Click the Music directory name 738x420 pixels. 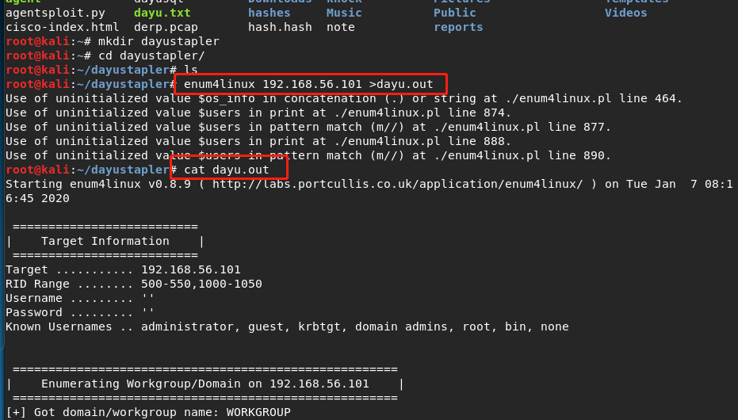click(344, 13)
